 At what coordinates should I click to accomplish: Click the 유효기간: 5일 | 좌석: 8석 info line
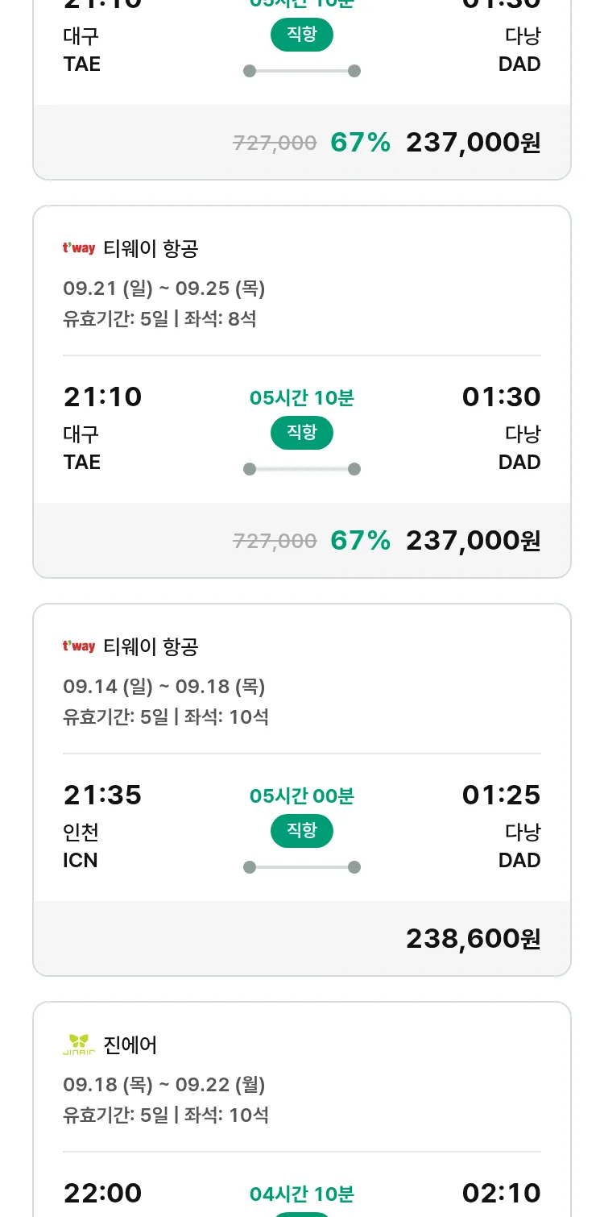pyautogui.click(x=159, y=319)
